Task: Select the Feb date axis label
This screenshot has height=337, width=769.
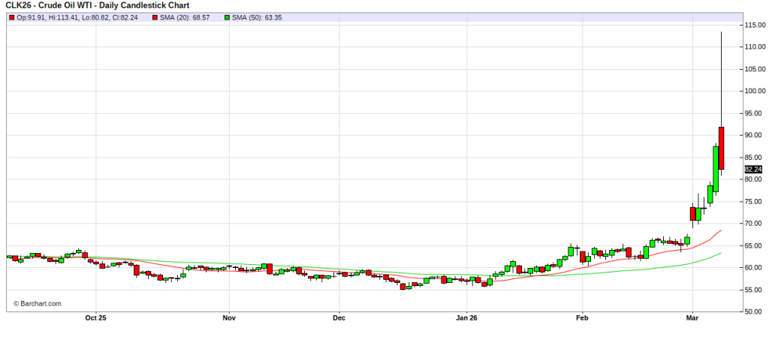Action: tap(582, 318)
